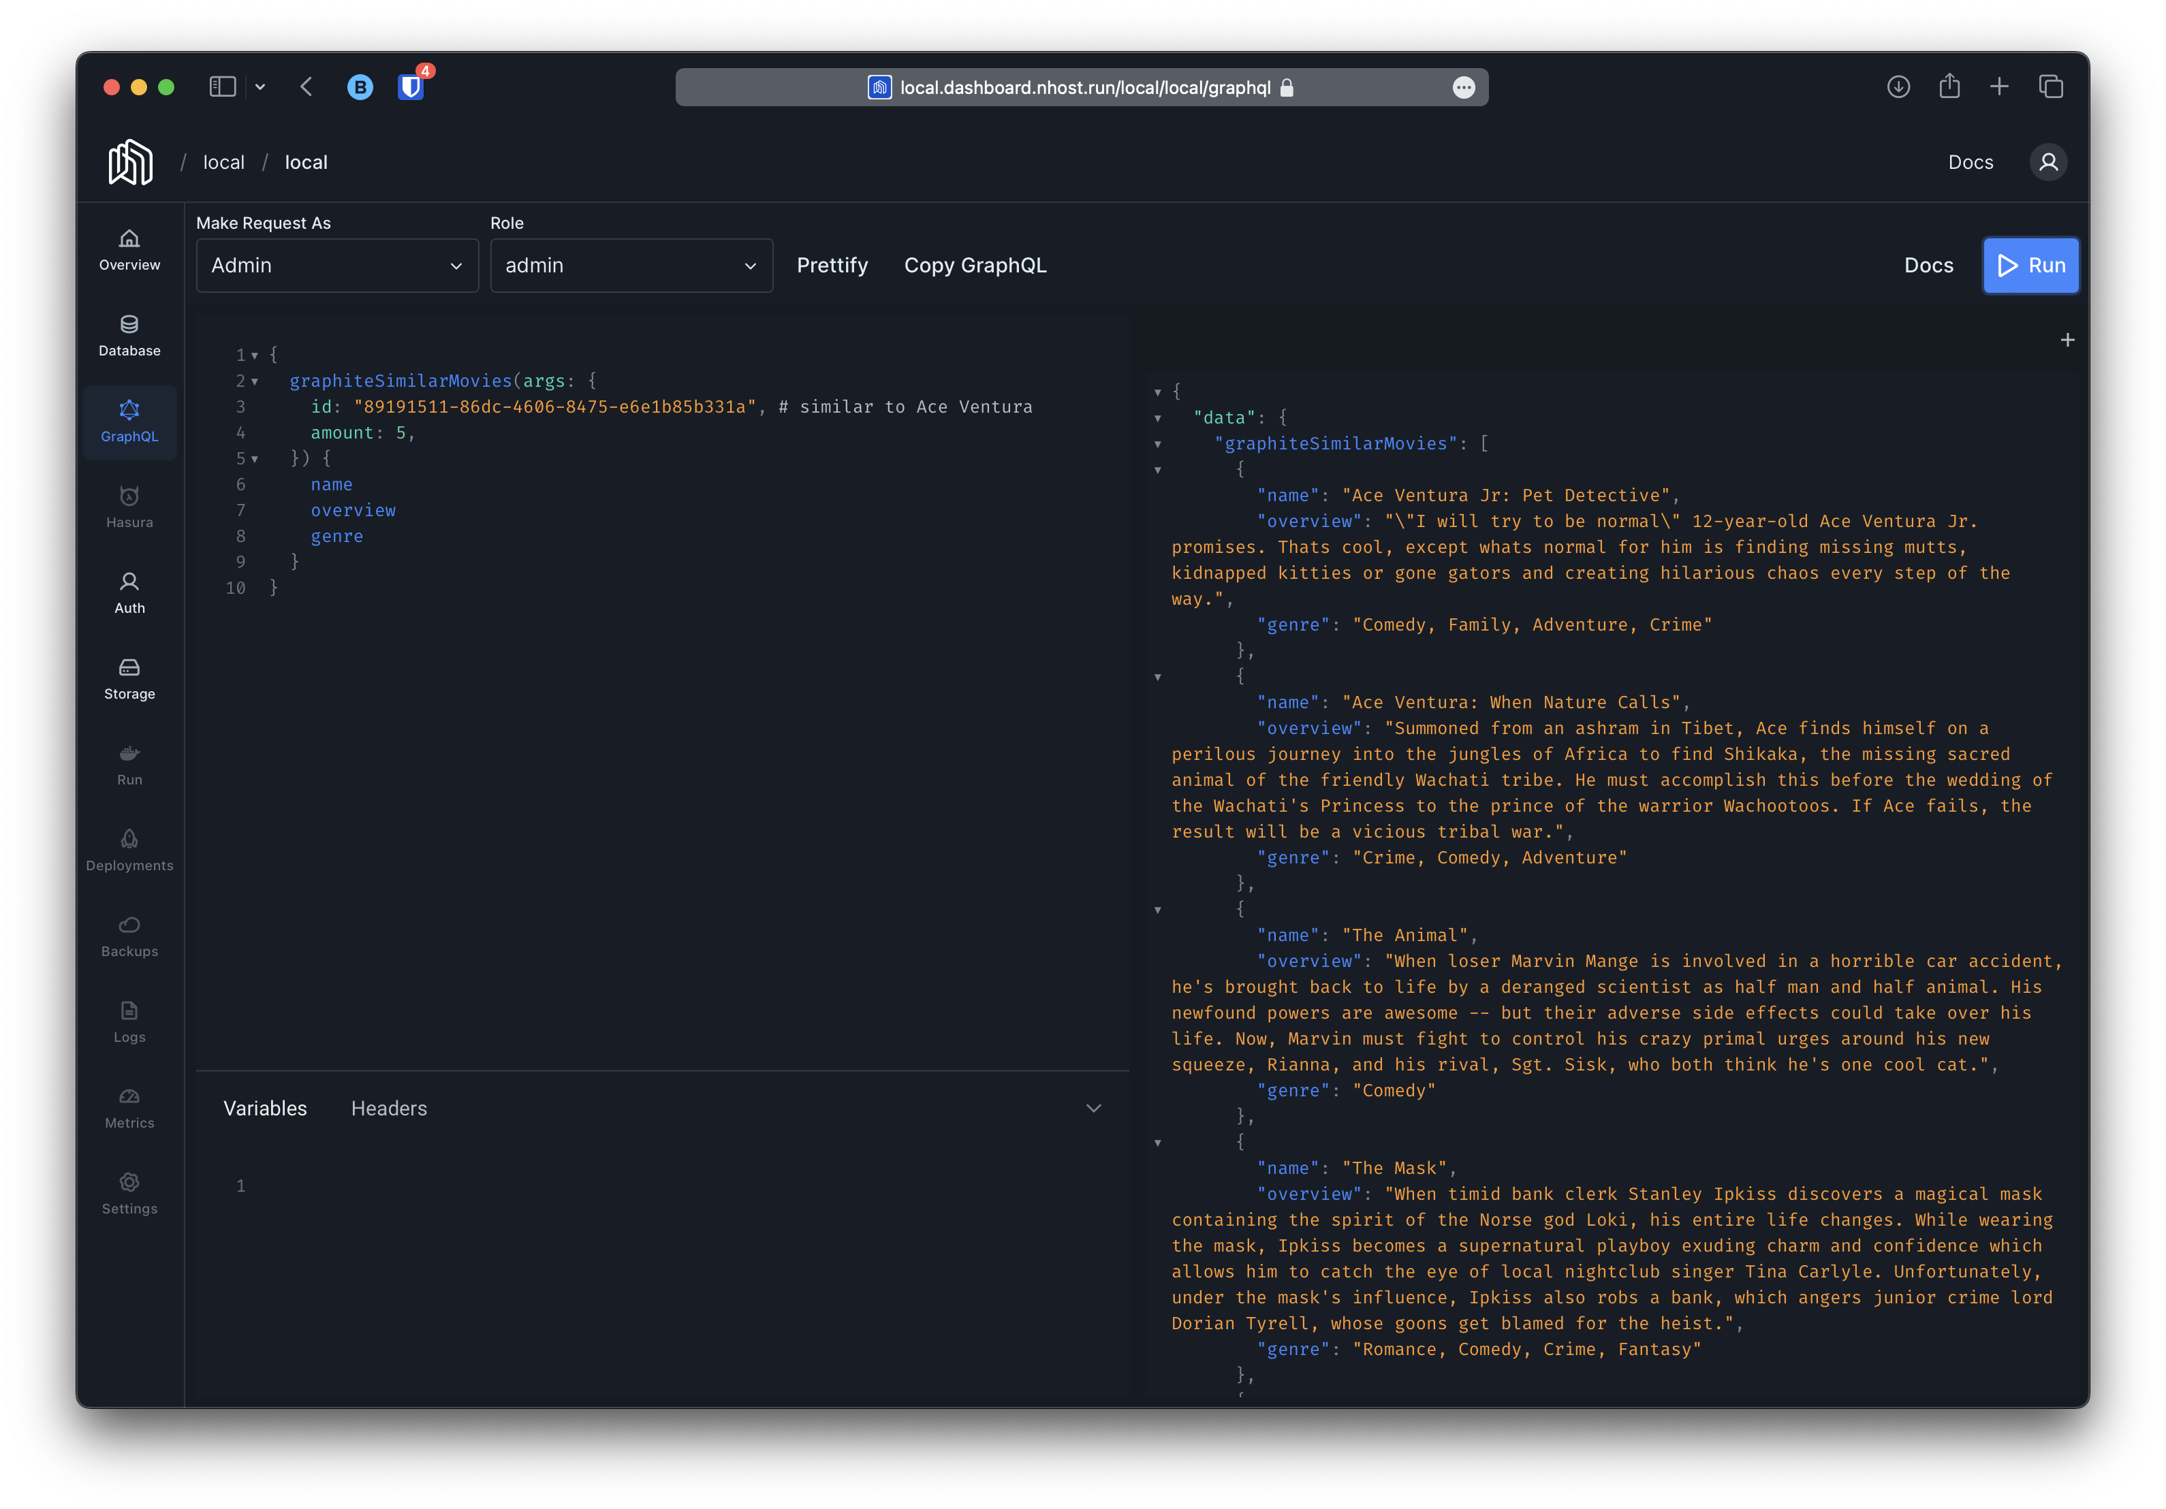Open the Storage section
This screenshot has height=1509, width=2166.
[129, 679]
